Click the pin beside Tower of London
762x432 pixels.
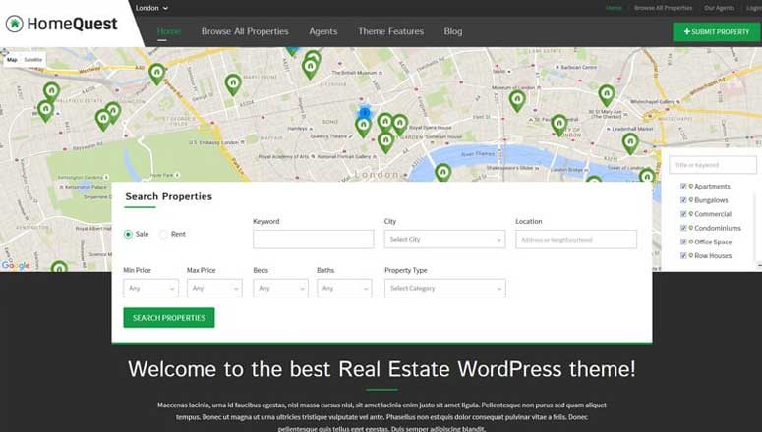click(x=647, y=175)
